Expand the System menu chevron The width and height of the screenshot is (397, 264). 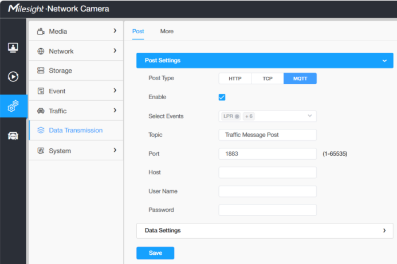point(115,150)
